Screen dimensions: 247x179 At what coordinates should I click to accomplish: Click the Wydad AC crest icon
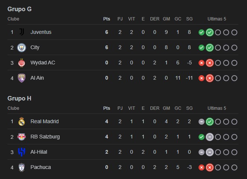22,63
